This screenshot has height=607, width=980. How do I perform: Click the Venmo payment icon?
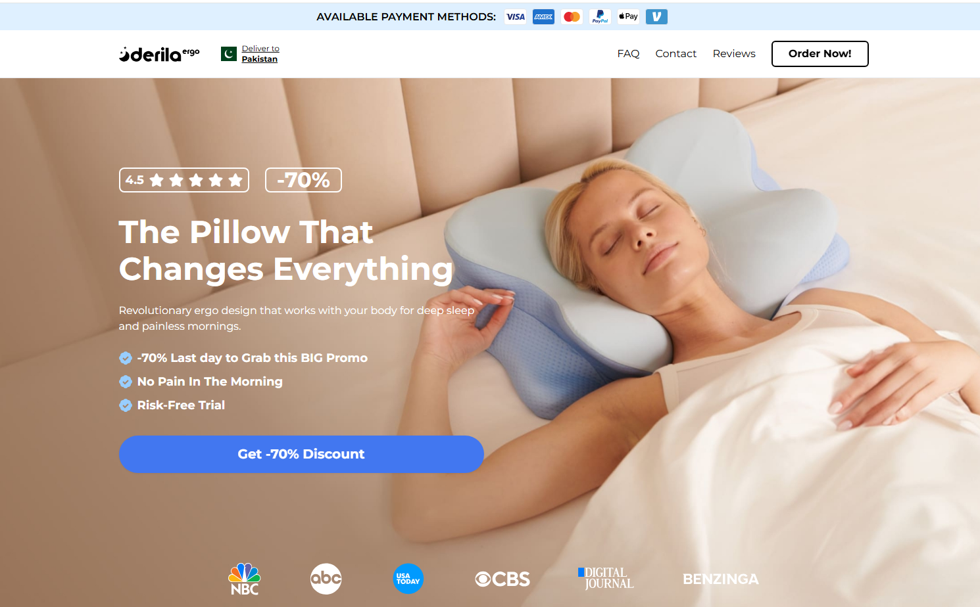pyautogui.click(x=656, y=16)
